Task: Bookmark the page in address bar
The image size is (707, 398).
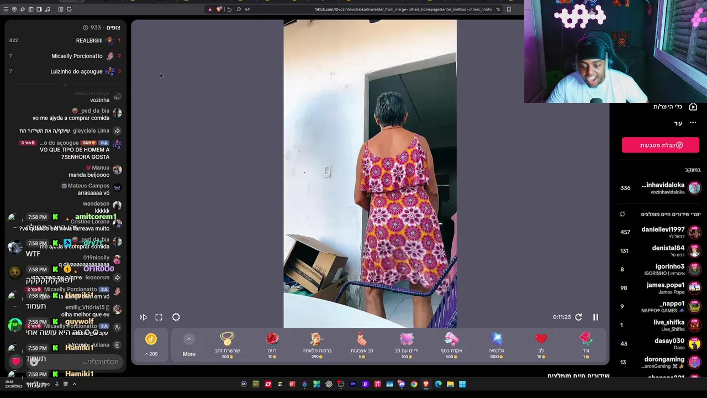Action: pyautogui.click(x=509, y=9)
